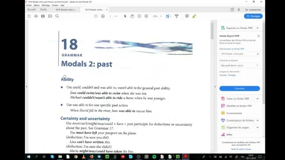285x160 pixels.
Task: Click the Biffer tool icon
Action: (x=223, y=135)
